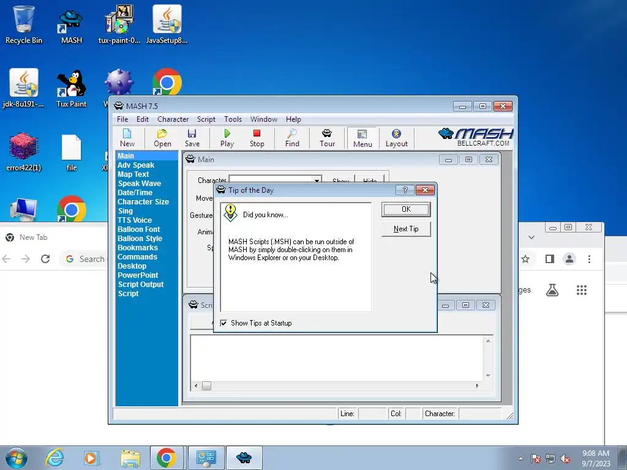Open the Chrome three-dot menu
627x470 pixels.
pos(589,259)
